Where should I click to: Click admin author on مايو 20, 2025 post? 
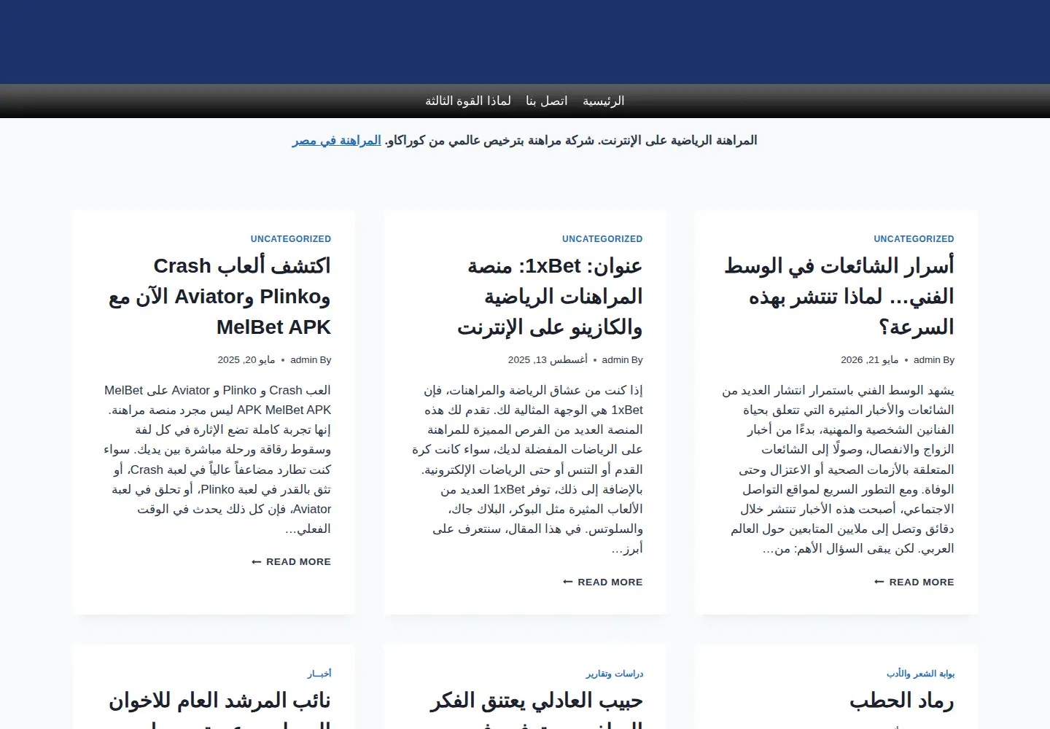click(x=303, y=360)
